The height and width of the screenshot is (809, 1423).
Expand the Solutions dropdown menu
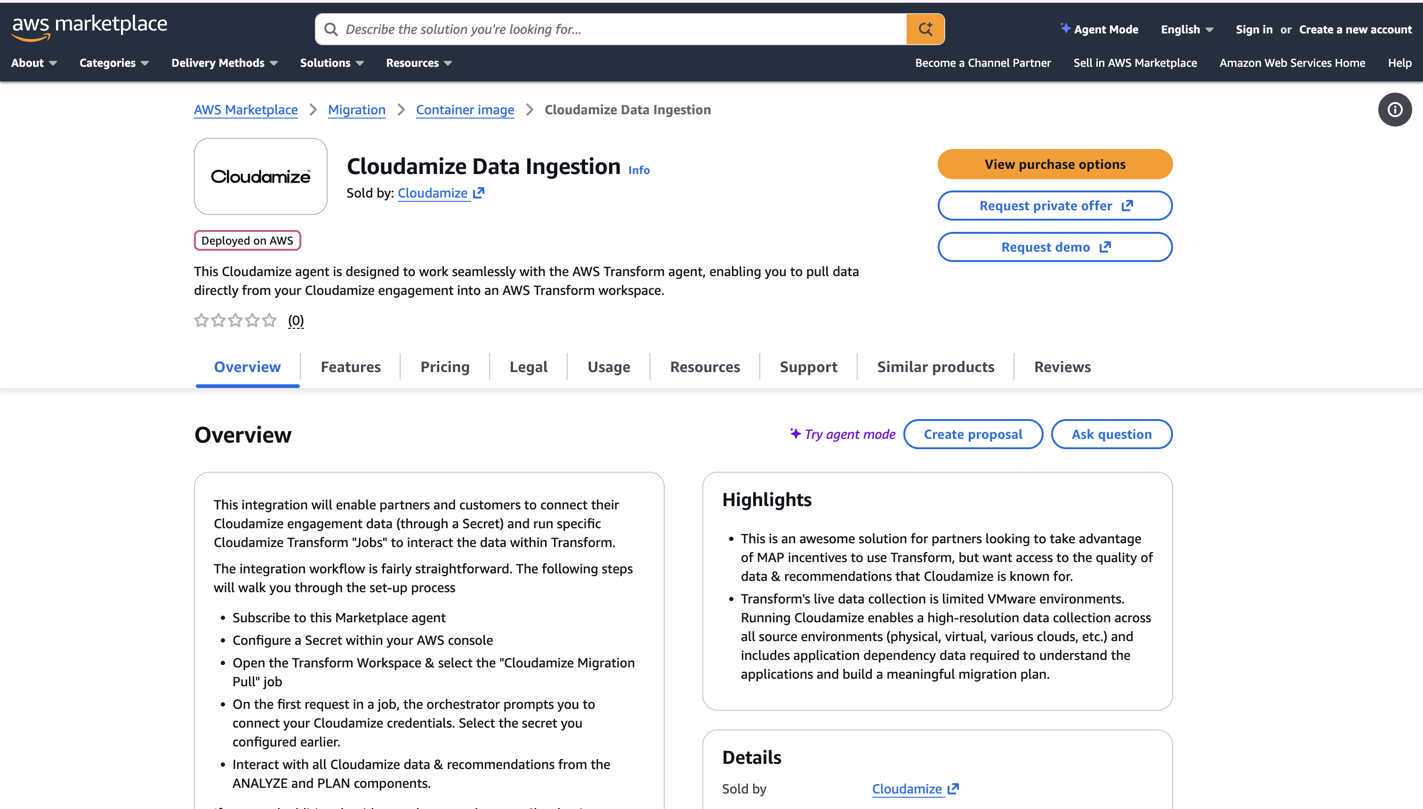tap(331, 63)
